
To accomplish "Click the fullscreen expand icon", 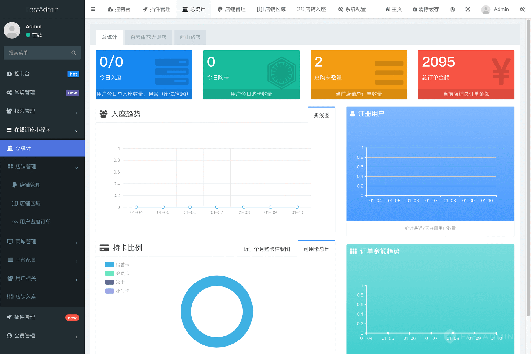I will 468,9.
